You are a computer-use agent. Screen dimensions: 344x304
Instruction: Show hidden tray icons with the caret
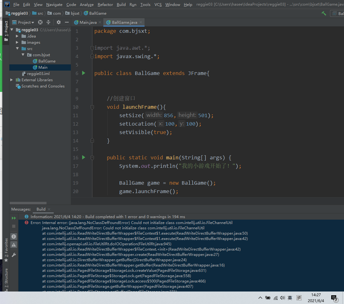pos(260,298)
